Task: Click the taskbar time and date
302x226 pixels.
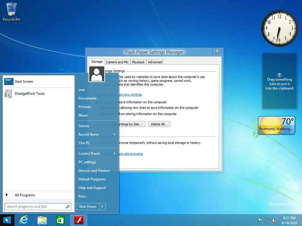Action: click(x=289, y=220)
